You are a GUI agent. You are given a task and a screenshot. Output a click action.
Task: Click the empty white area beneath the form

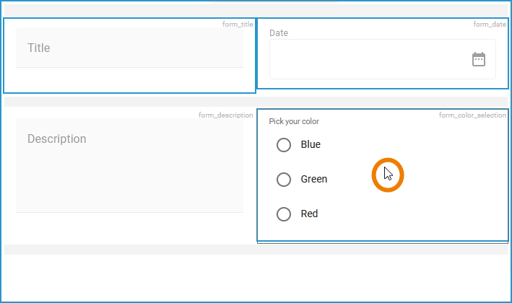[256, 278]
